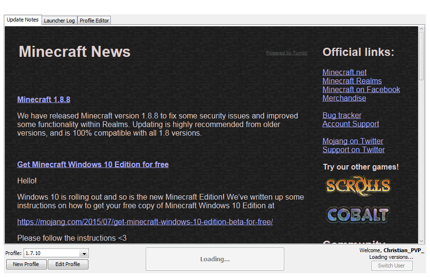
Task: Visit the Minecraft.net link
Action: point(344,73)
